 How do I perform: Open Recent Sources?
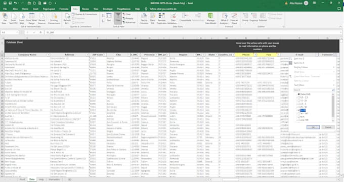(x=41, y=18)
